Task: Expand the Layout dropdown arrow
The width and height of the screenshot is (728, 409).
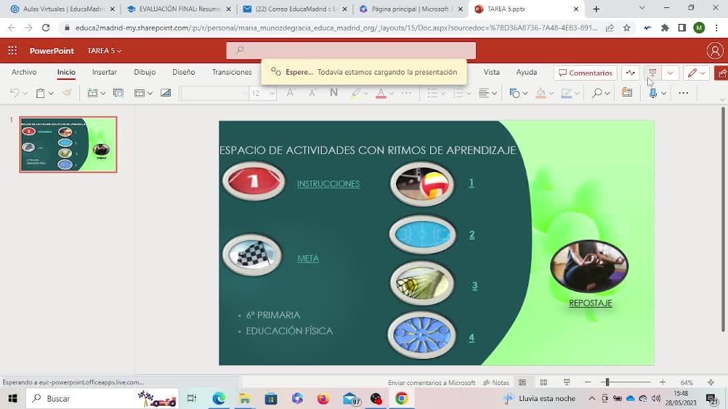Action: click(150, 94)
